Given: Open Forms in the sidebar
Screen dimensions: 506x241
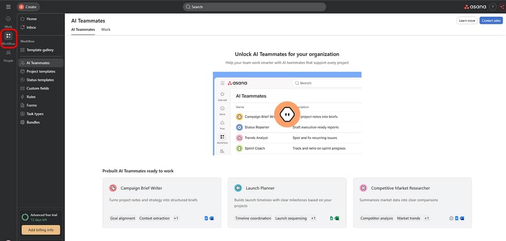Looking at the screenshot, I should click(x=41, y=105).
